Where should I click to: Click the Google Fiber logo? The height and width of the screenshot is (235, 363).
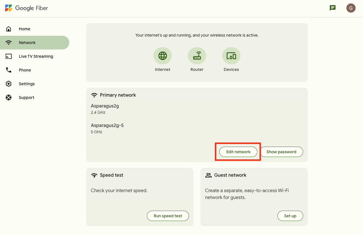[26, 8]
